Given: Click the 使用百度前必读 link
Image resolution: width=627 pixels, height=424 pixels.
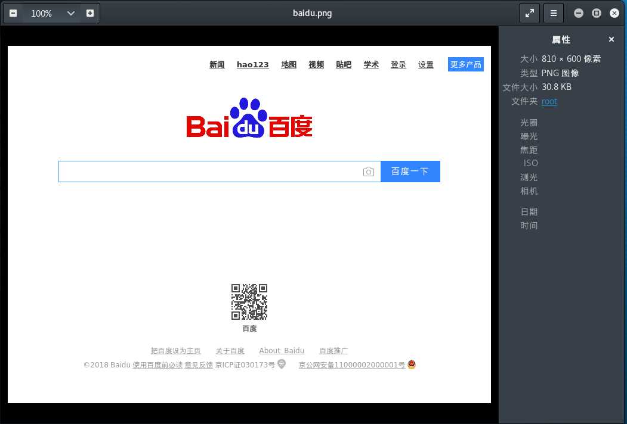Looking at the screenshot, I should point(157,365).
